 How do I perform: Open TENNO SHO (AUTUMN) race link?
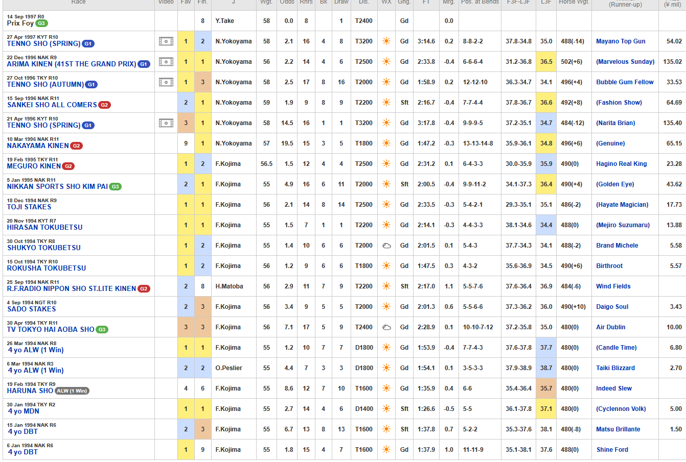click(45, 85)
